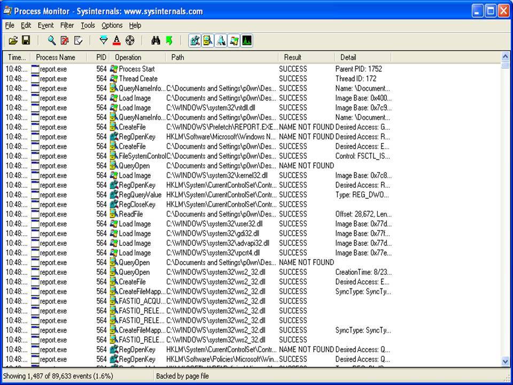The height and width of the screenshot is (385, 513).
Task: Click the Process Monitor title bar icon
Action: (7, 11)
